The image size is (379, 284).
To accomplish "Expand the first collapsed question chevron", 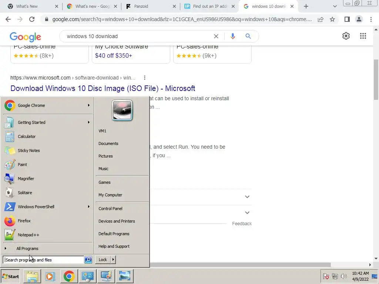I will click(x=247, y=197).
